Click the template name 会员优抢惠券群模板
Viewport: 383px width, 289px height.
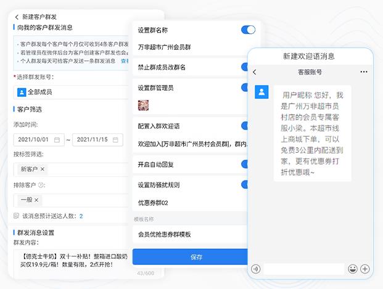(x=165, y=235)
